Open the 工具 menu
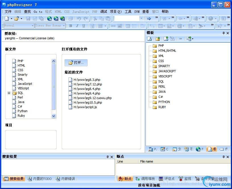The height and width of the screenshot is (189, 232). tap(128, 12)
